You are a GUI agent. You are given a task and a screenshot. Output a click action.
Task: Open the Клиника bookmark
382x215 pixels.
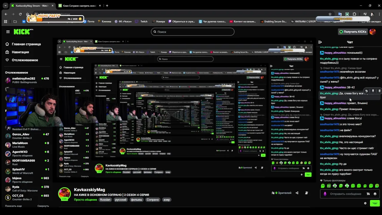click(104, 21)
